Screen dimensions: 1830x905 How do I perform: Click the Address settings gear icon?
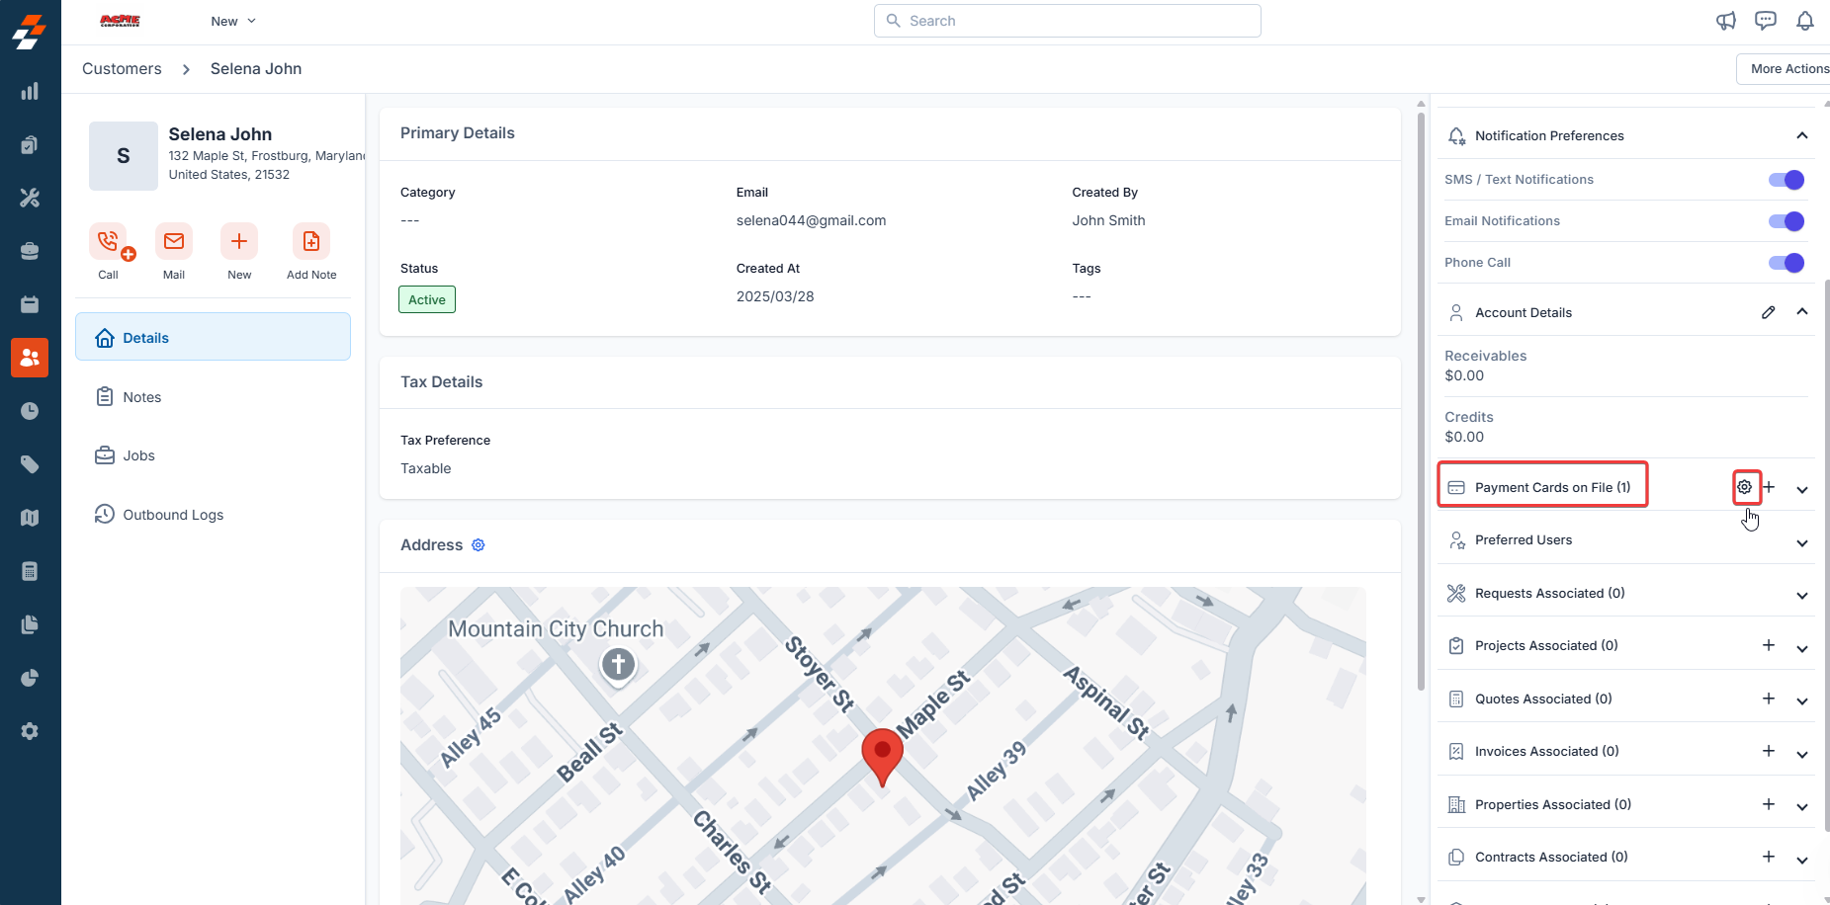click(479, 545)
